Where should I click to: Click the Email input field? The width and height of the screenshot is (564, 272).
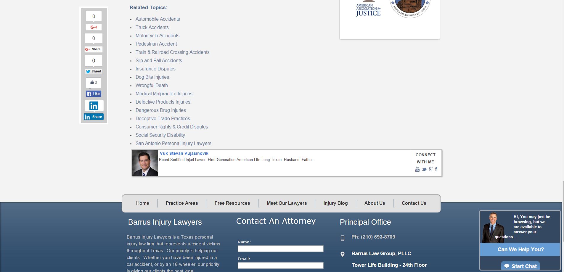click(280, 265)
